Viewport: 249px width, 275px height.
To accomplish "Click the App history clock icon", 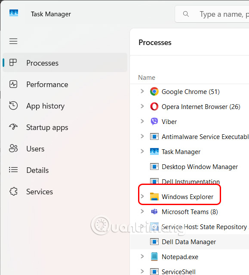I will pyautogui.click(x=13, y=106).
